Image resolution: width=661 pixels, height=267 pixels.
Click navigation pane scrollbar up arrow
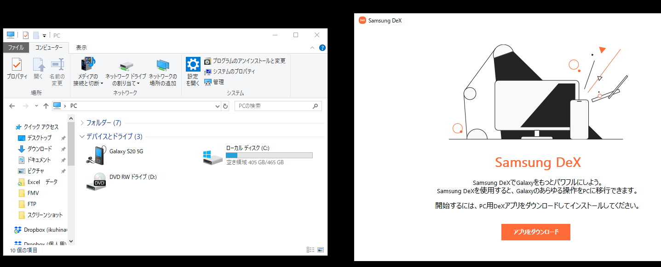pyautogui.click(x=71, y=118)
